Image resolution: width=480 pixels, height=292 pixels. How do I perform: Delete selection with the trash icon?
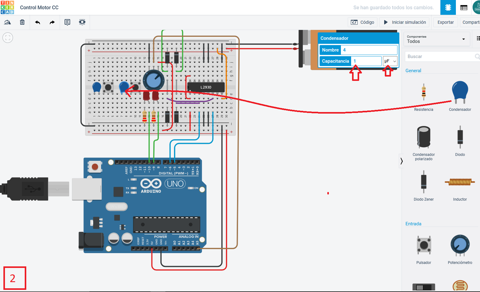[x=22, y=22]
